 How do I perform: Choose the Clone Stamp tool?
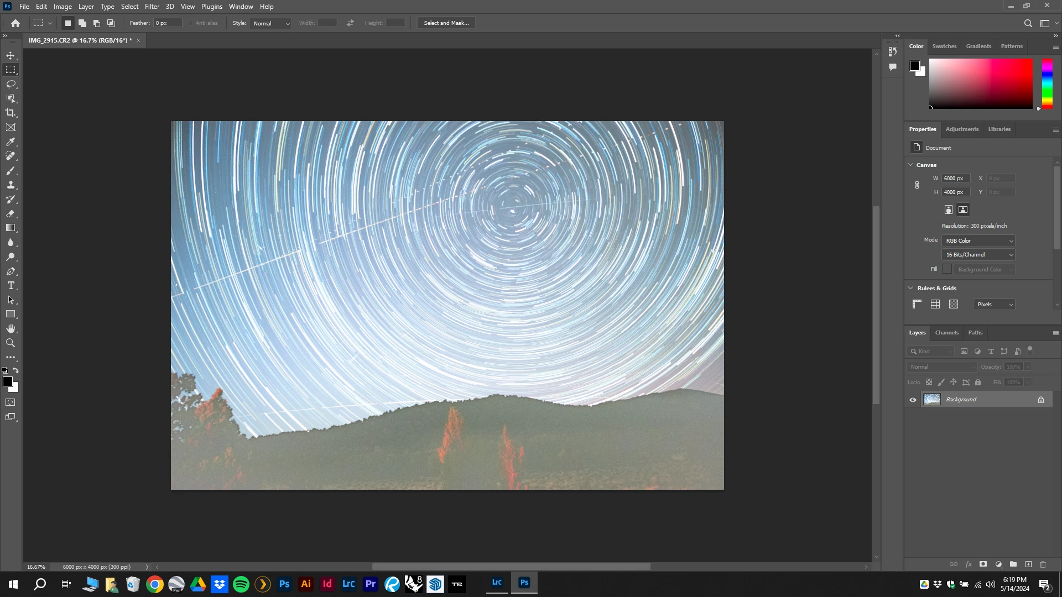coord(11,185)
